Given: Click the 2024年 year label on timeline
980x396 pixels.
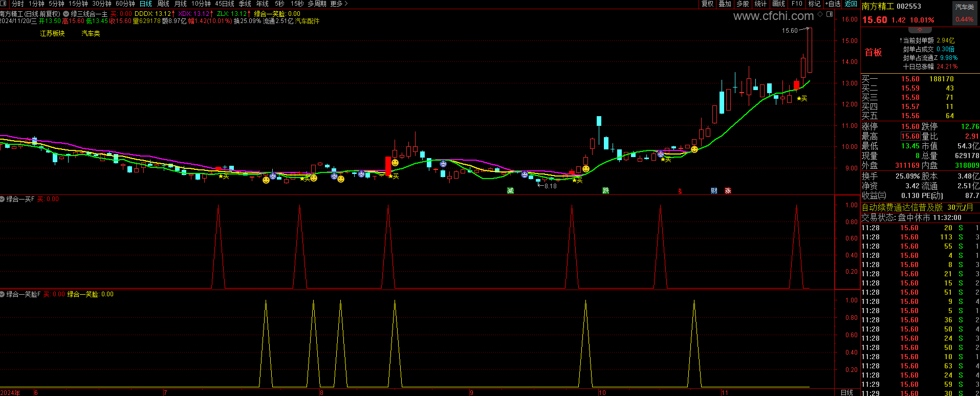Looking at the screenshot, I should 10,392.
